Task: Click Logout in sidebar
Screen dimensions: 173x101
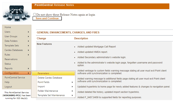Action: (x=8, y=87)
